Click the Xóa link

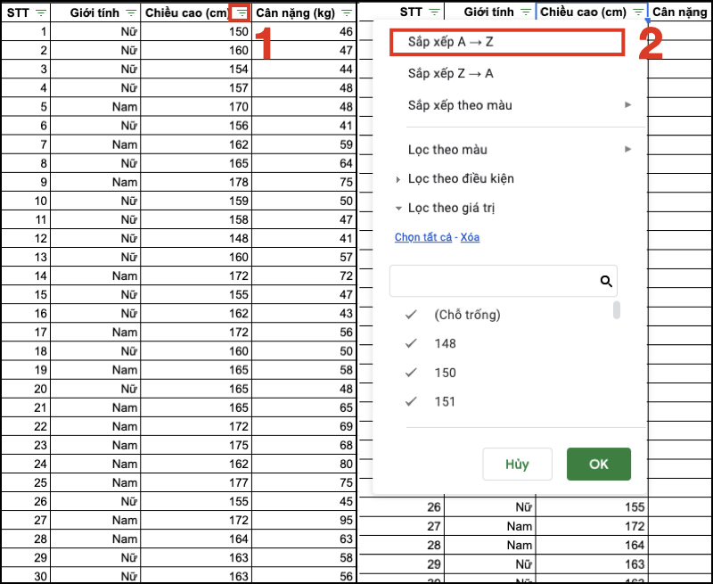470,237
